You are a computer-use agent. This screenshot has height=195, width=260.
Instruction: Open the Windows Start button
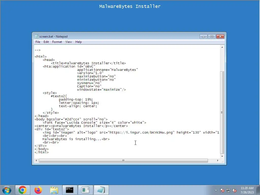pos(7,190)
